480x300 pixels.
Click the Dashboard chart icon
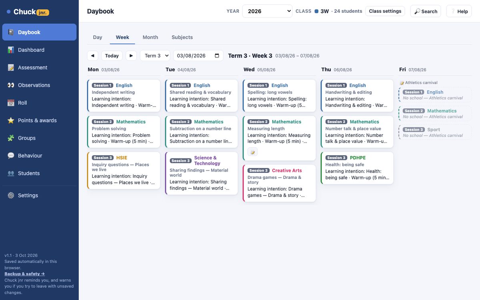tap(11, 50)
